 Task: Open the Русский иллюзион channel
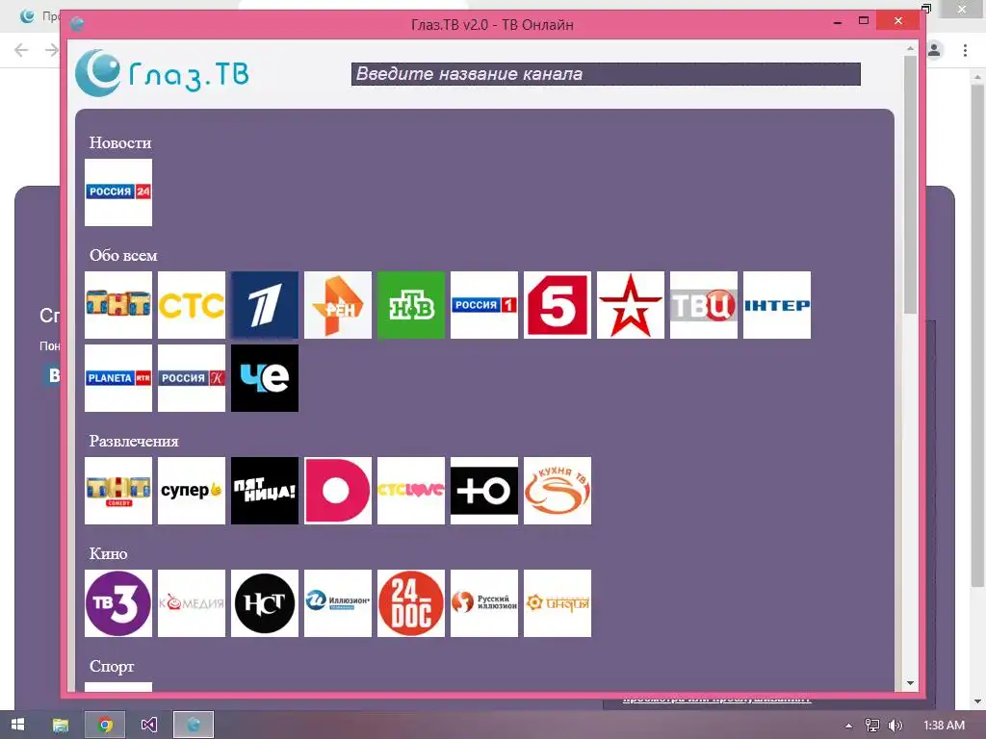click(x=484, y=603)
